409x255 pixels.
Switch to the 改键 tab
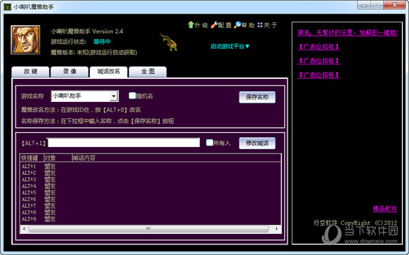(31, 71)
